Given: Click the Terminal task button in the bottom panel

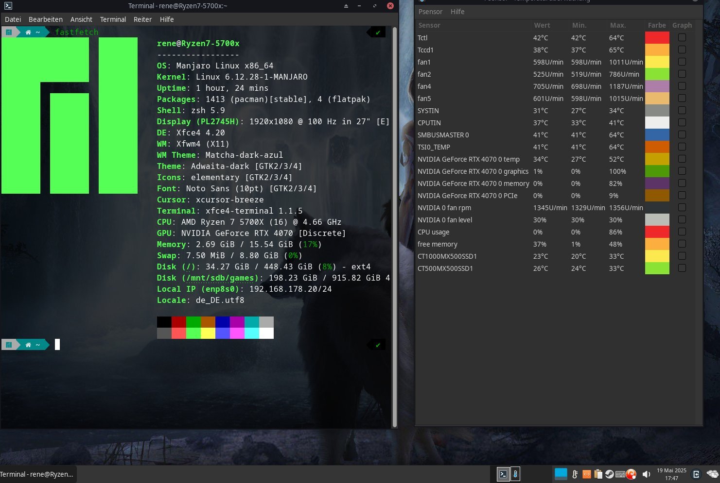Looking at the screenshot, I should point(38,474).
